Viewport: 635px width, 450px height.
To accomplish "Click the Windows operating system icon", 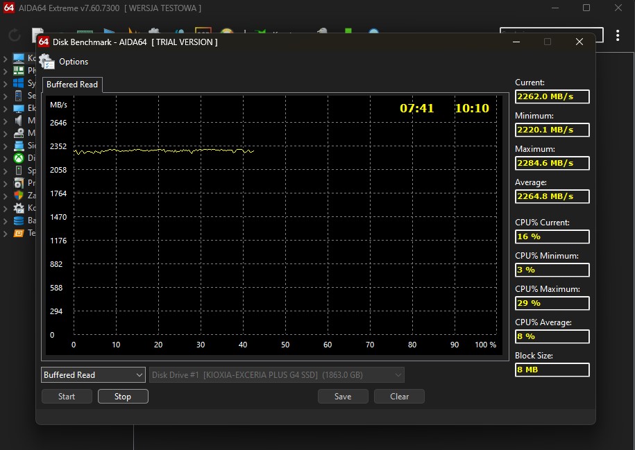I will 19,83.
